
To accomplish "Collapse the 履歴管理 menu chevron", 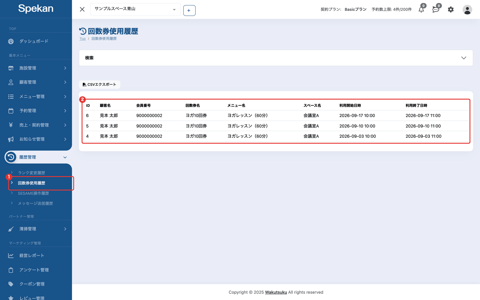I will [x=65, y=157].
